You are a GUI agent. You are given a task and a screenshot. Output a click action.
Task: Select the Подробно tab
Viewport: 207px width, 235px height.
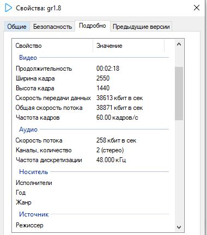[93, 26]
